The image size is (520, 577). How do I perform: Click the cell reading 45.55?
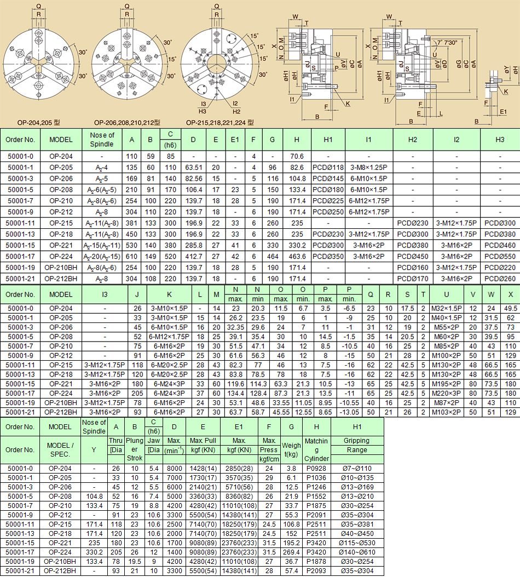point(281,412)
